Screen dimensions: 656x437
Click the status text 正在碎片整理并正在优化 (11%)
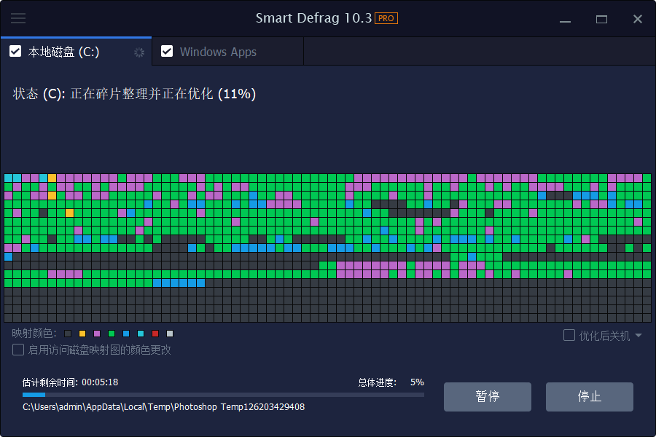pos(163,94)
